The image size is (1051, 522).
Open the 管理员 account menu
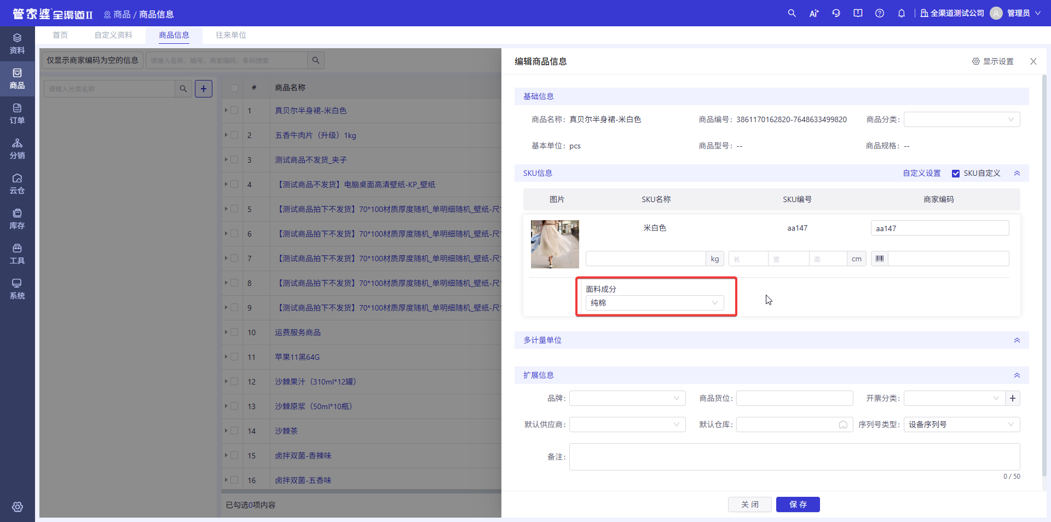tap(1024, 13)
